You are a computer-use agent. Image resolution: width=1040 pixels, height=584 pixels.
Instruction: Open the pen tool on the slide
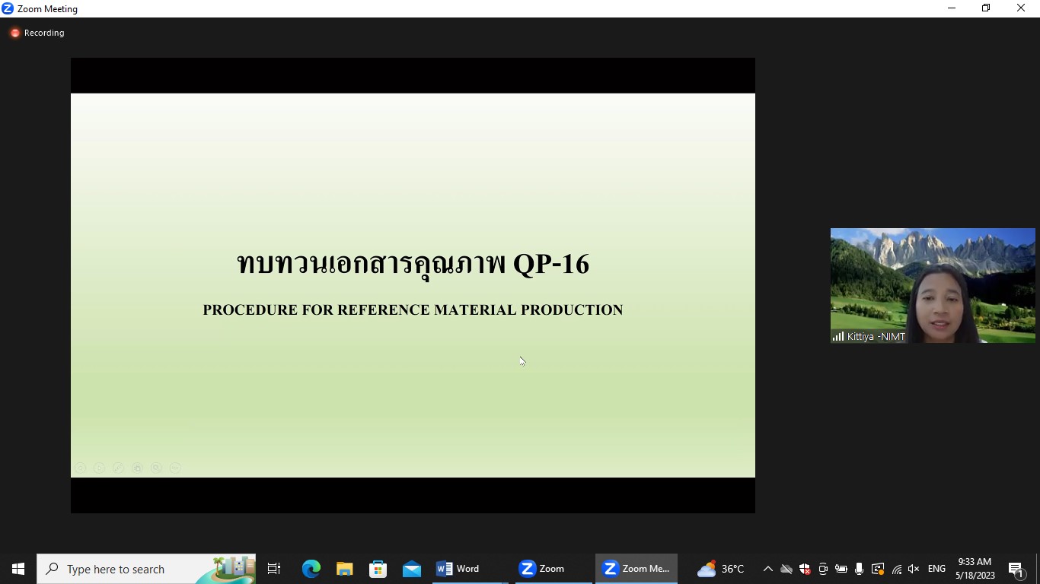click(118, 468)
